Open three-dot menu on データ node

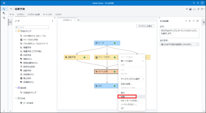coord(118,43)
